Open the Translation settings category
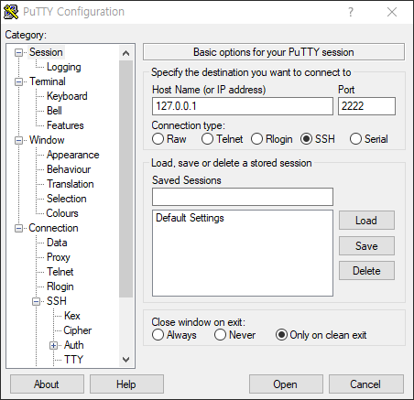This screenshot has height=400, width=414. point(71,184)
